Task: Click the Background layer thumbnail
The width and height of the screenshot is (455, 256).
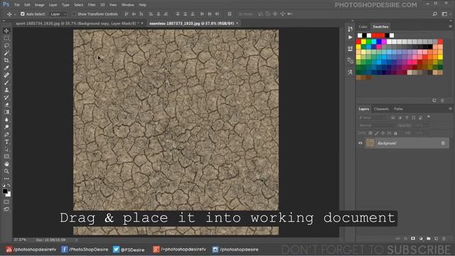Action: coord(370,143)
